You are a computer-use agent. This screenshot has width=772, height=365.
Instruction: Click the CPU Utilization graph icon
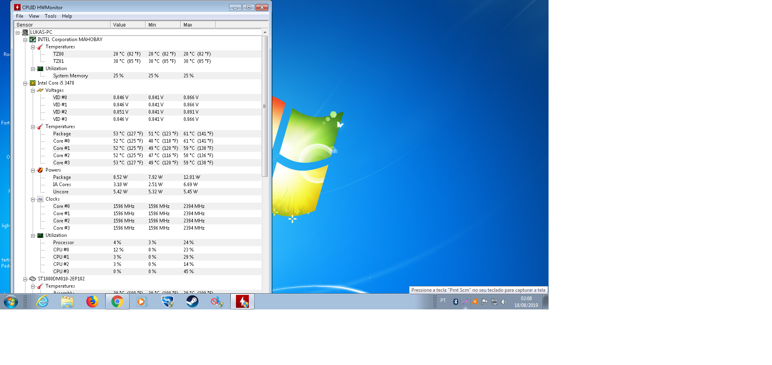(40, 235)
